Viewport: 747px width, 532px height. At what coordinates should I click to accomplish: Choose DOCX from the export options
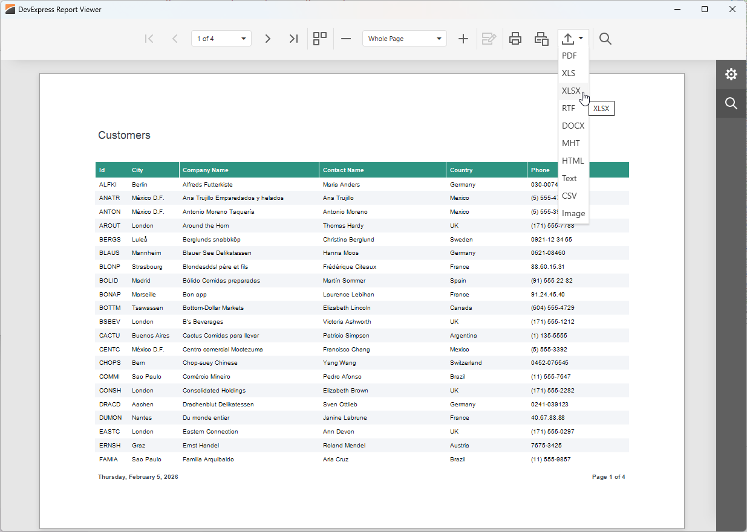[573, 126]
